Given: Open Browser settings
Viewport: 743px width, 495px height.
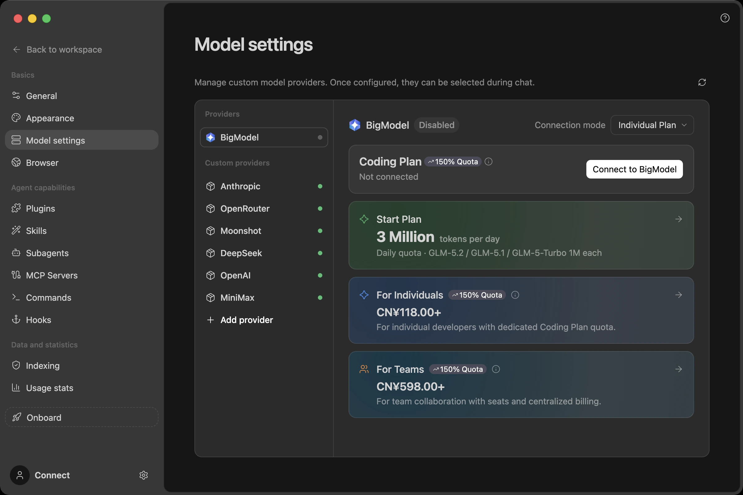Looking at the screenshot, I should click(81, 163).
